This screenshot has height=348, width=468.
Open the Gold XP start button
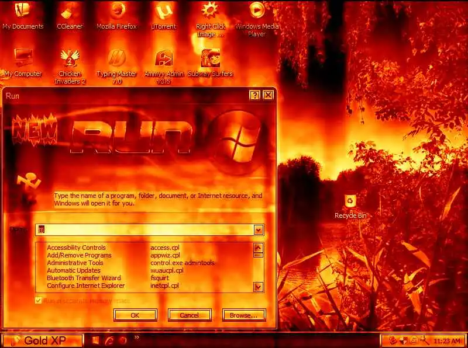[42, 340]
